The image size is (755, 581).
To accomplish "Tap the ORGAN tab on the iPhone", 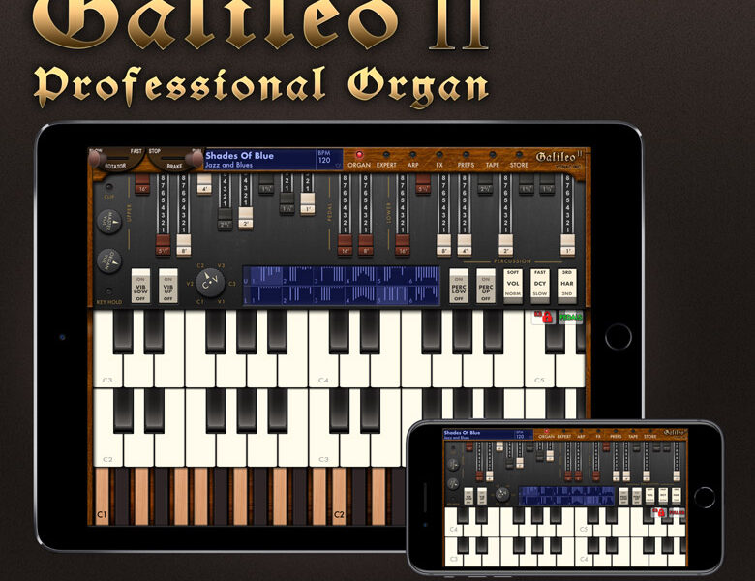I will pyautogui.click(x=546, y=434).
